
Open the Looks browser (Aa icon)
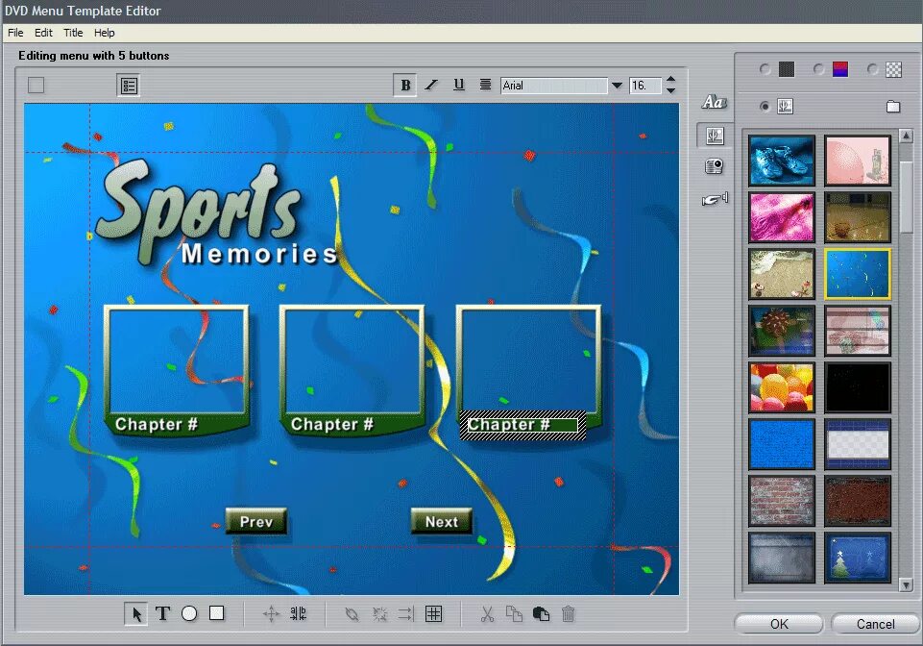coord(714,102)
